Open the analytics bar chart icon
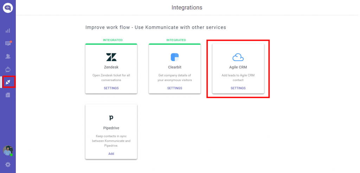The image size is (360, 173). (x=8, y=31)
